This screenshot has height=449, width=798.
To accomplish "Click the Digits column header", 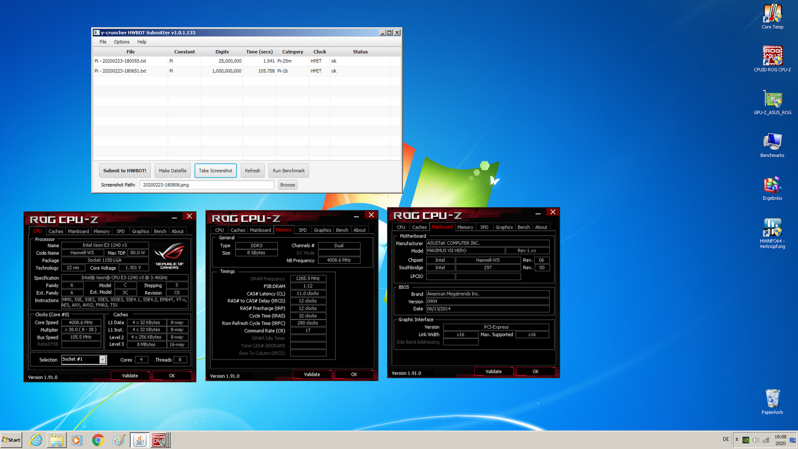I will [222, 52].
